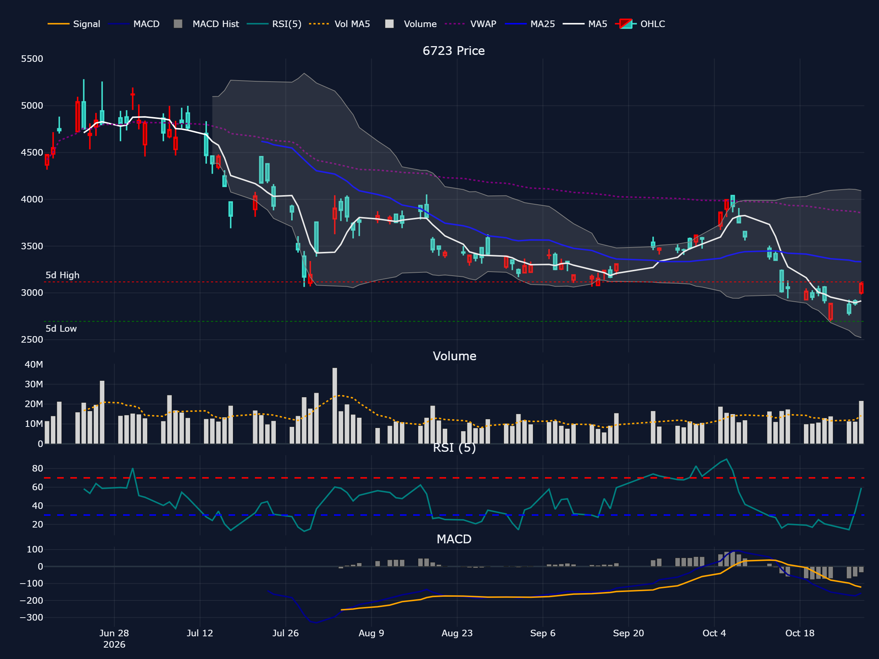Click the 'RSI (5)' subplot title
The image size is (879, 659).
(x=454, y=448)
